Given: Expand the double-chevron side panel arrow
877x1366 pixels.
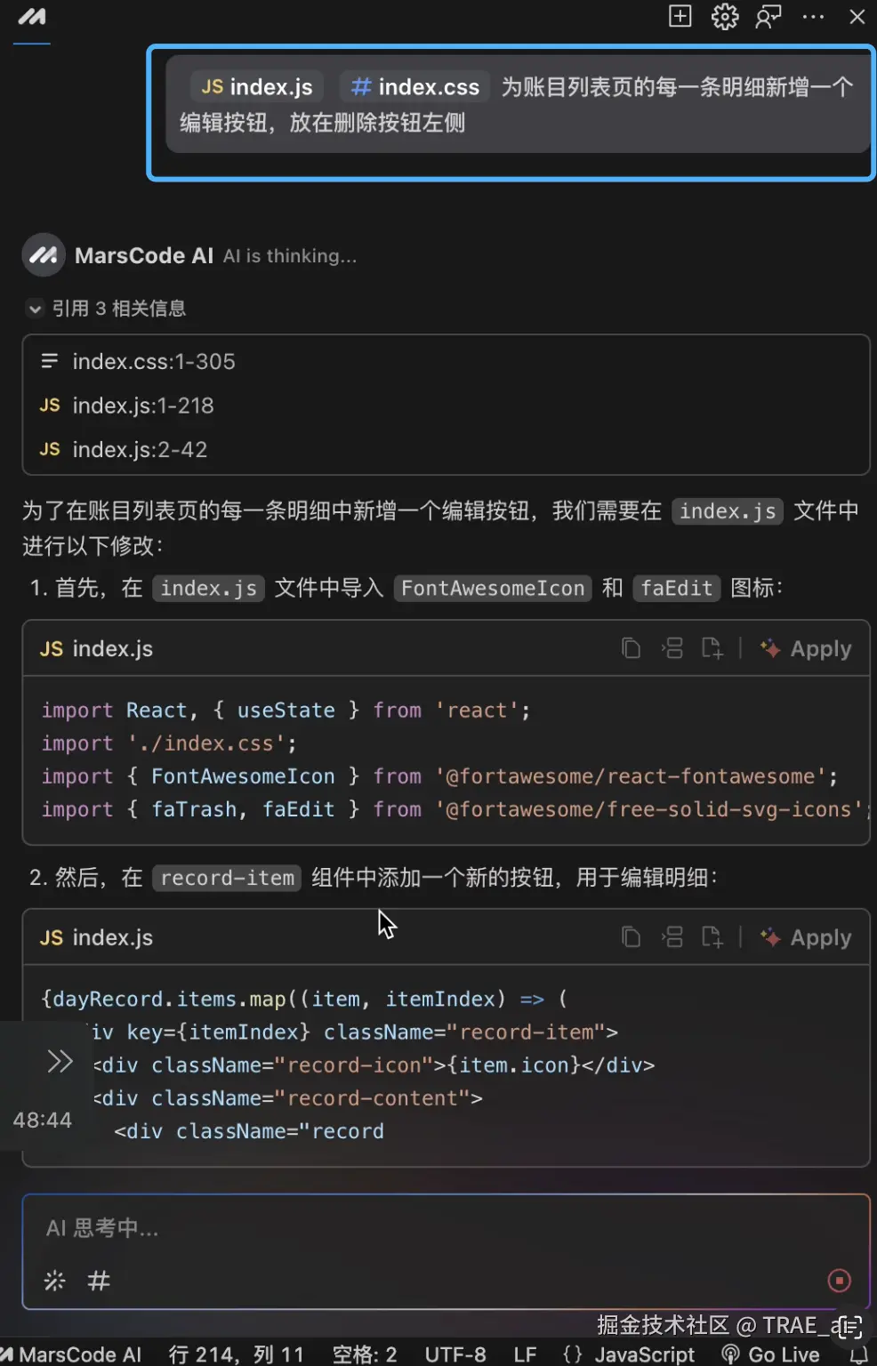Looking at the screenshot, I should 60,1061.
